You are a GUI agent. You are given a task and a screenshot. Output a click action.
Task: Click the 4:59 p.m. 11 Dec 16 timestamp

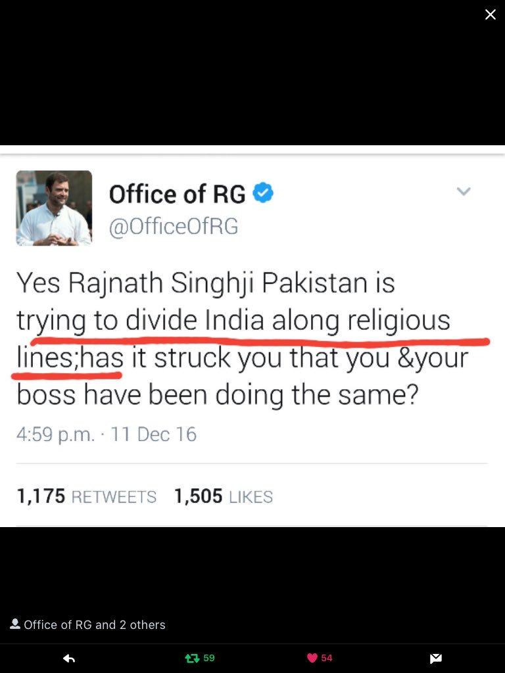click(x=107, y=434)
